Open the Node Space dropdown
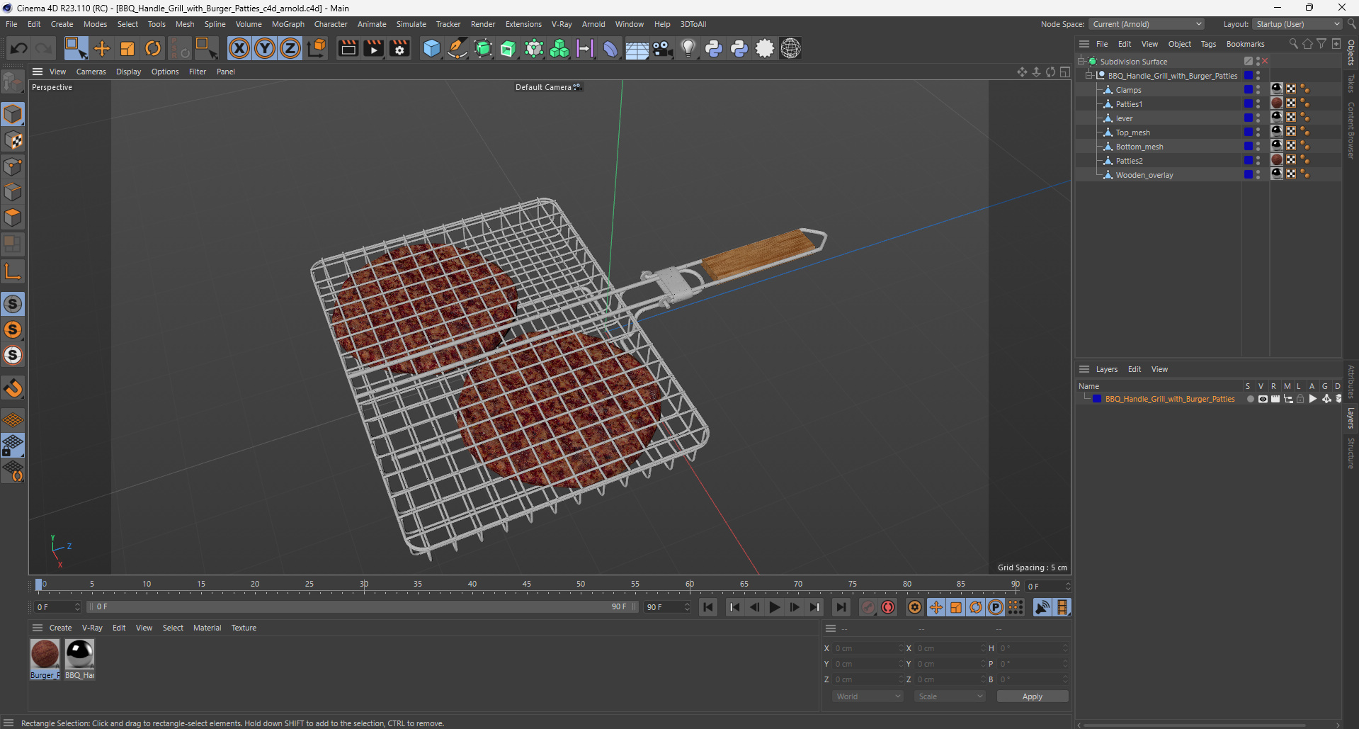 [1147, 24]
